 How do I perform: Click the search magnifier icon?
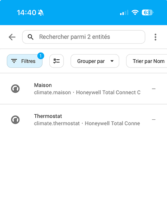tap(31, 37)
